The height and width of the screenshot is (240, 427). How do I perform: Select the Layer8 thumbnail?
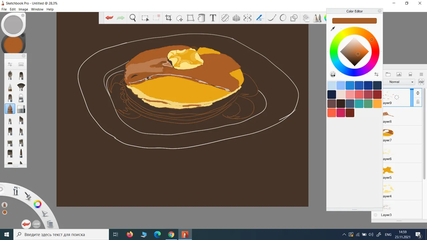click(x=388, y=114)
